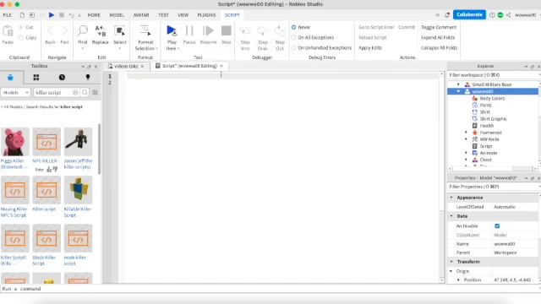
Task: Expand the Animate tree node
Action: 466,153
